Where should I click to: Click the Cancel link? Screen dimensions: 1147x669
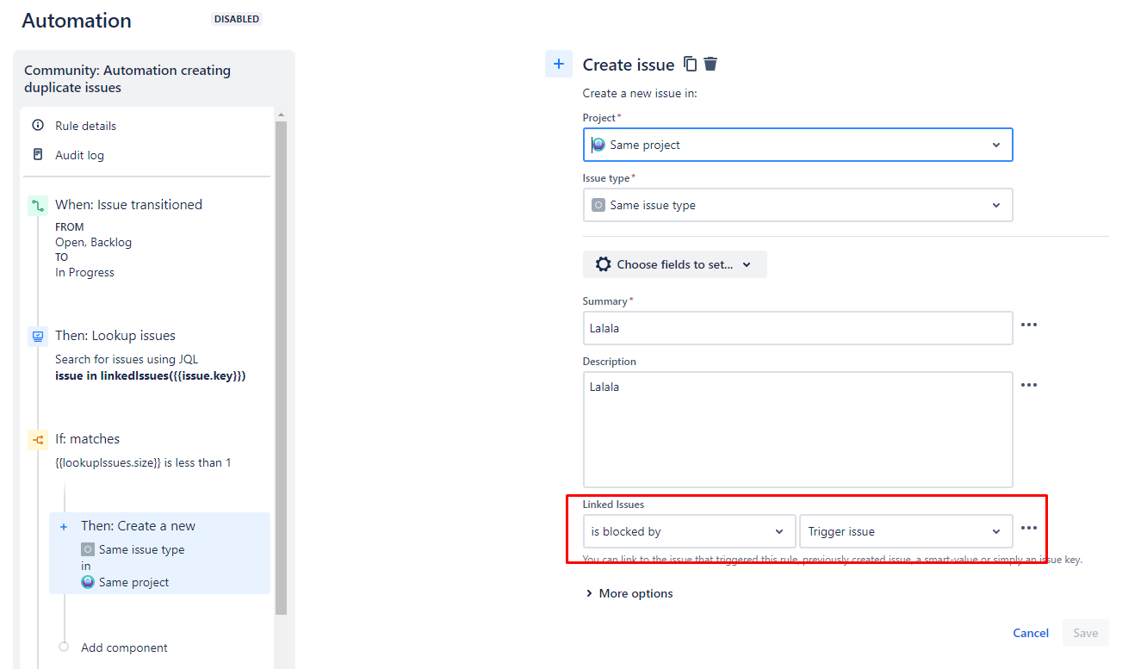[x=1030, y=633]
